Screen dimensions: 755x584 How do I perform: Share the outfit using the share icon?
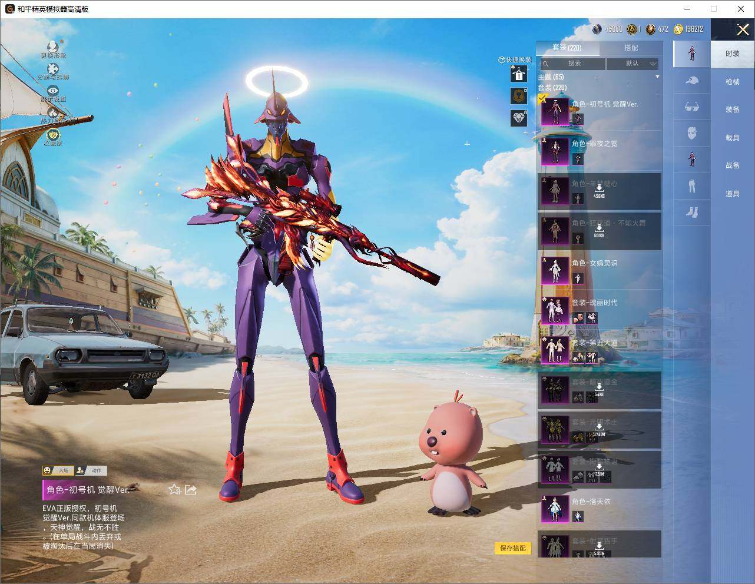tap(190, 489)
